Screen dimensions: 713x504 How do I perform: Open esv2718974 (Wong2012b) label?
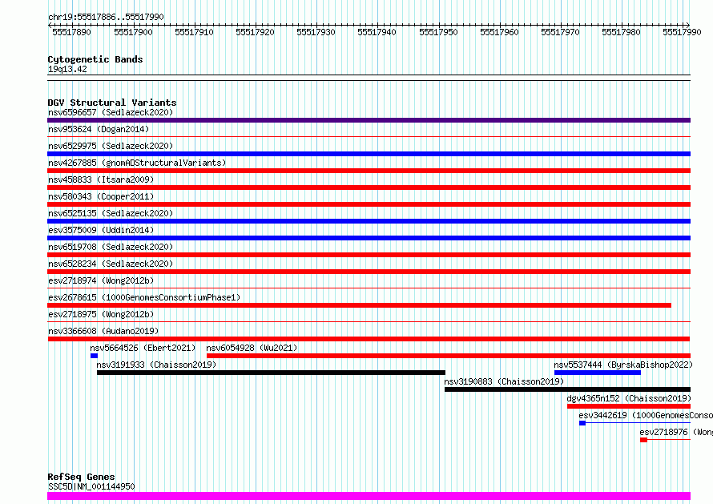tap(101, 280)
